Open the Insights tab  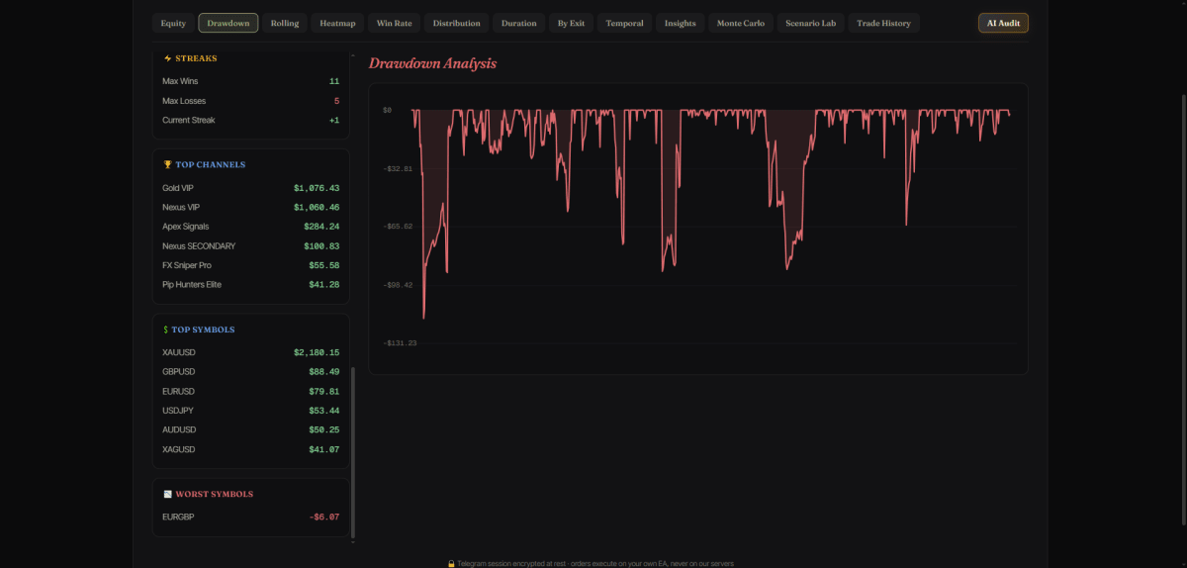point(681,23)
